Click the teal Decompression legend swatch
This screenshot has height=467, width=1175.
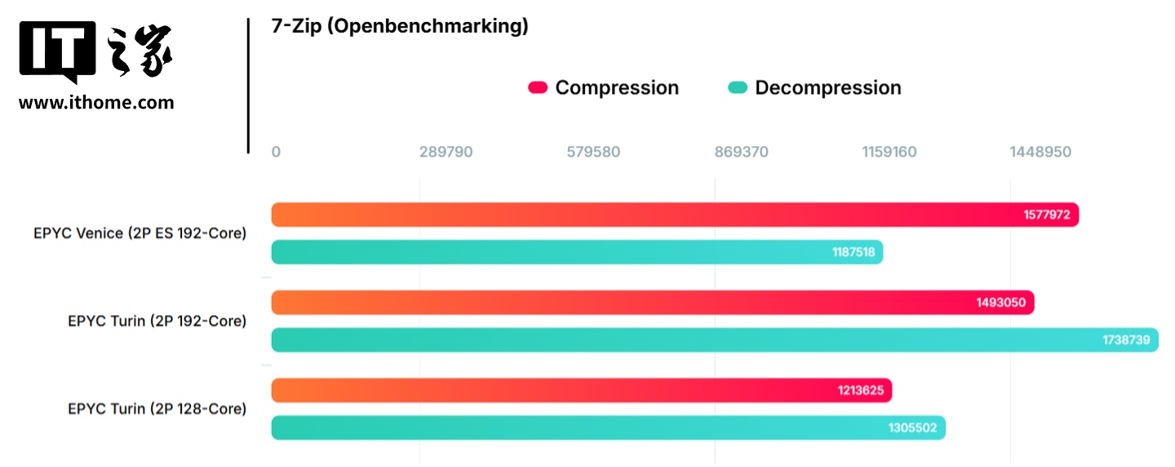[738, 87]
